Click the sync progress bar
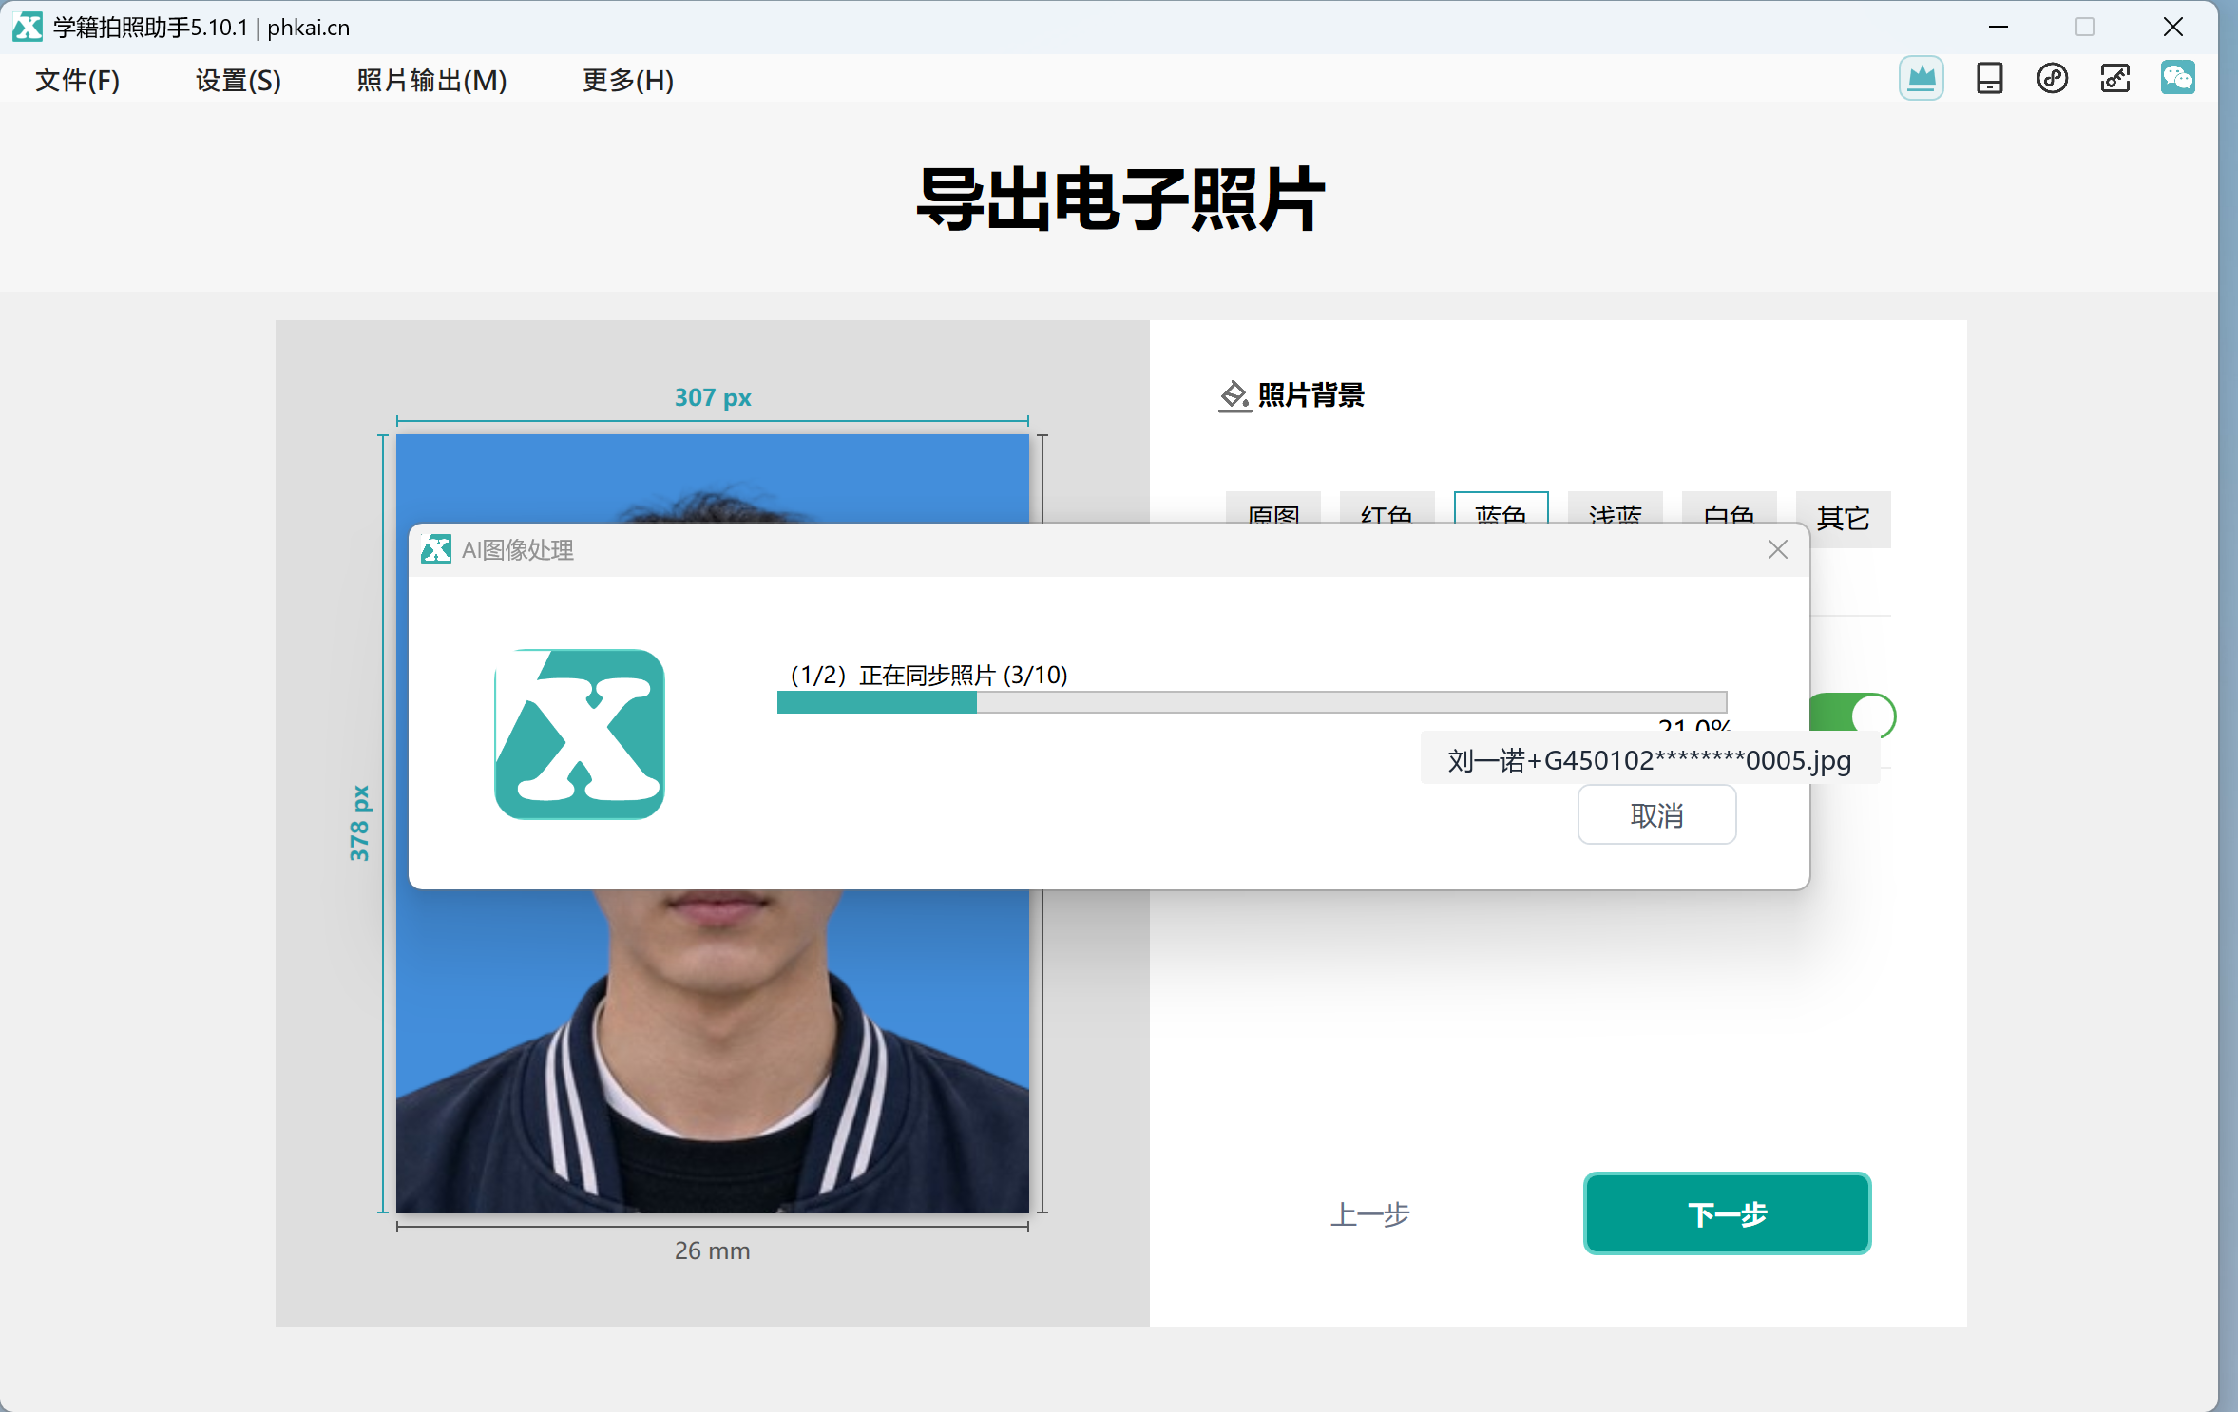Image resolution: width=2238 pixels, height=1412 pixels. tap(1252, 702)
